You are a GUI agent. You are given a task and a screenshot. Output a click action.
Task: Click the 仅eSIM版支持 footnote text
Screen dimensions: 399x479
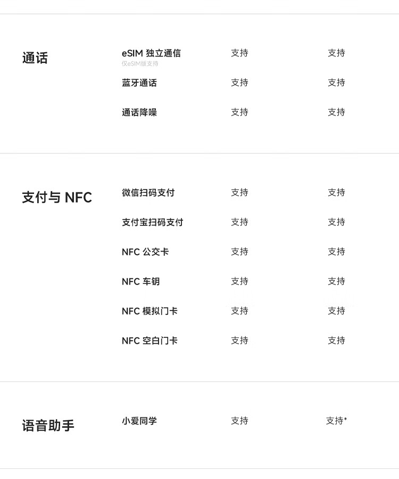(x=139, y=64)
